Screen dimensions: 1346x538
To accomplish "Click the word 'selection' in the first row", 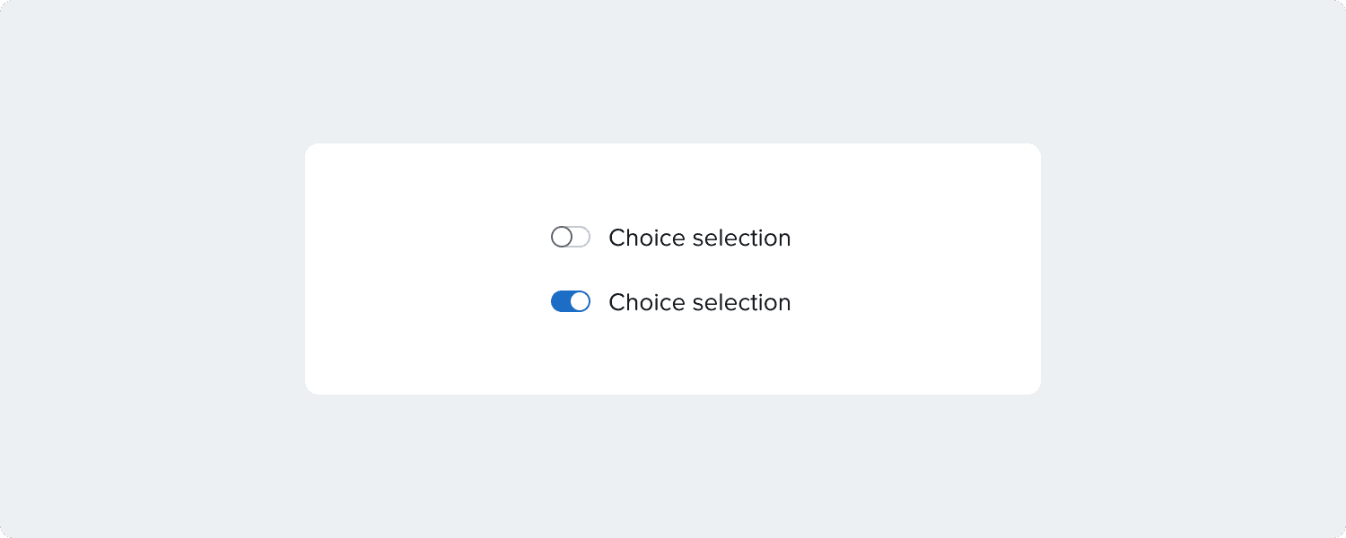I will (x=742, y=238).
